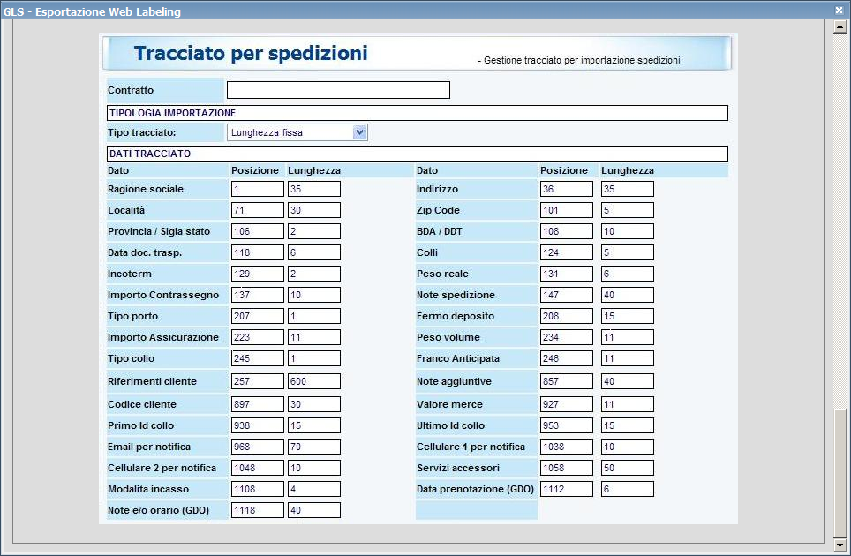
Task: Click the scrollbar up arrow
Action: (x=840, y=26)
